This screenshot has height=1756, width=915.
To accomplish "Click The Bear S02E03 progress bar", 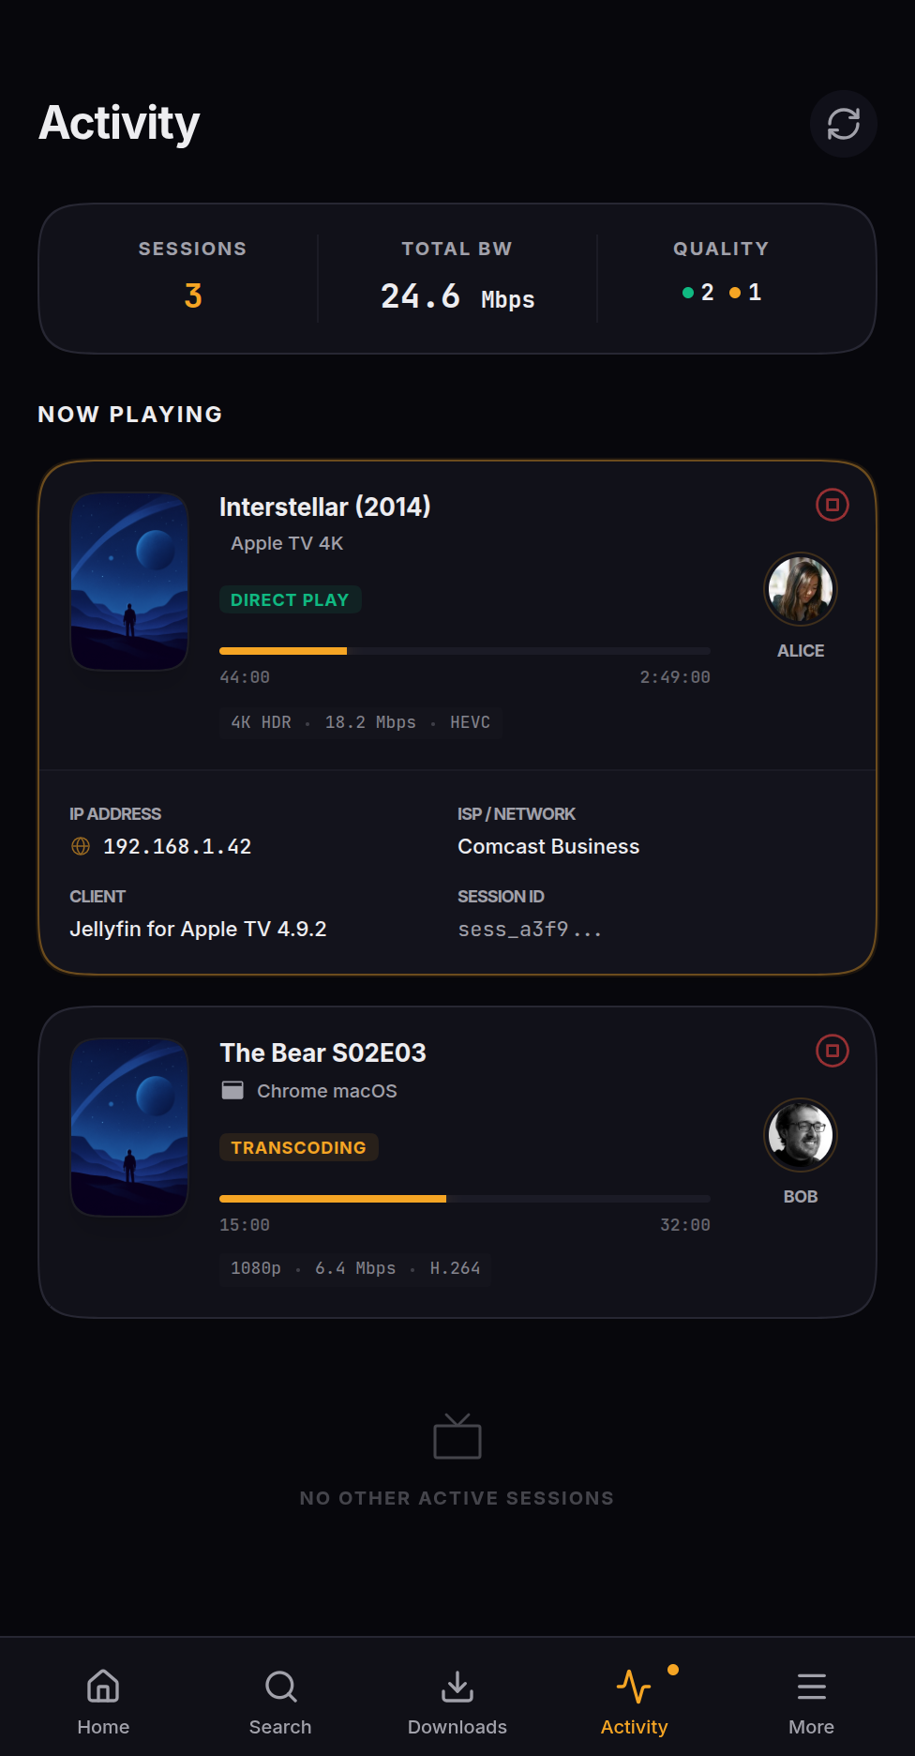I will pyautogui.click(x=465, y=1199).
